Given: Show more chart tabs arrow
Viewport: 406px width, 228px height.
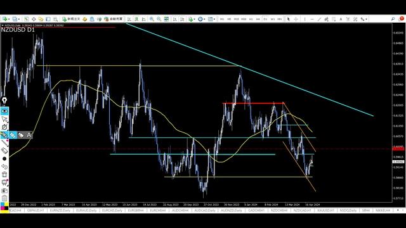Looking at the screenshot, I should (x=398, y=210).
